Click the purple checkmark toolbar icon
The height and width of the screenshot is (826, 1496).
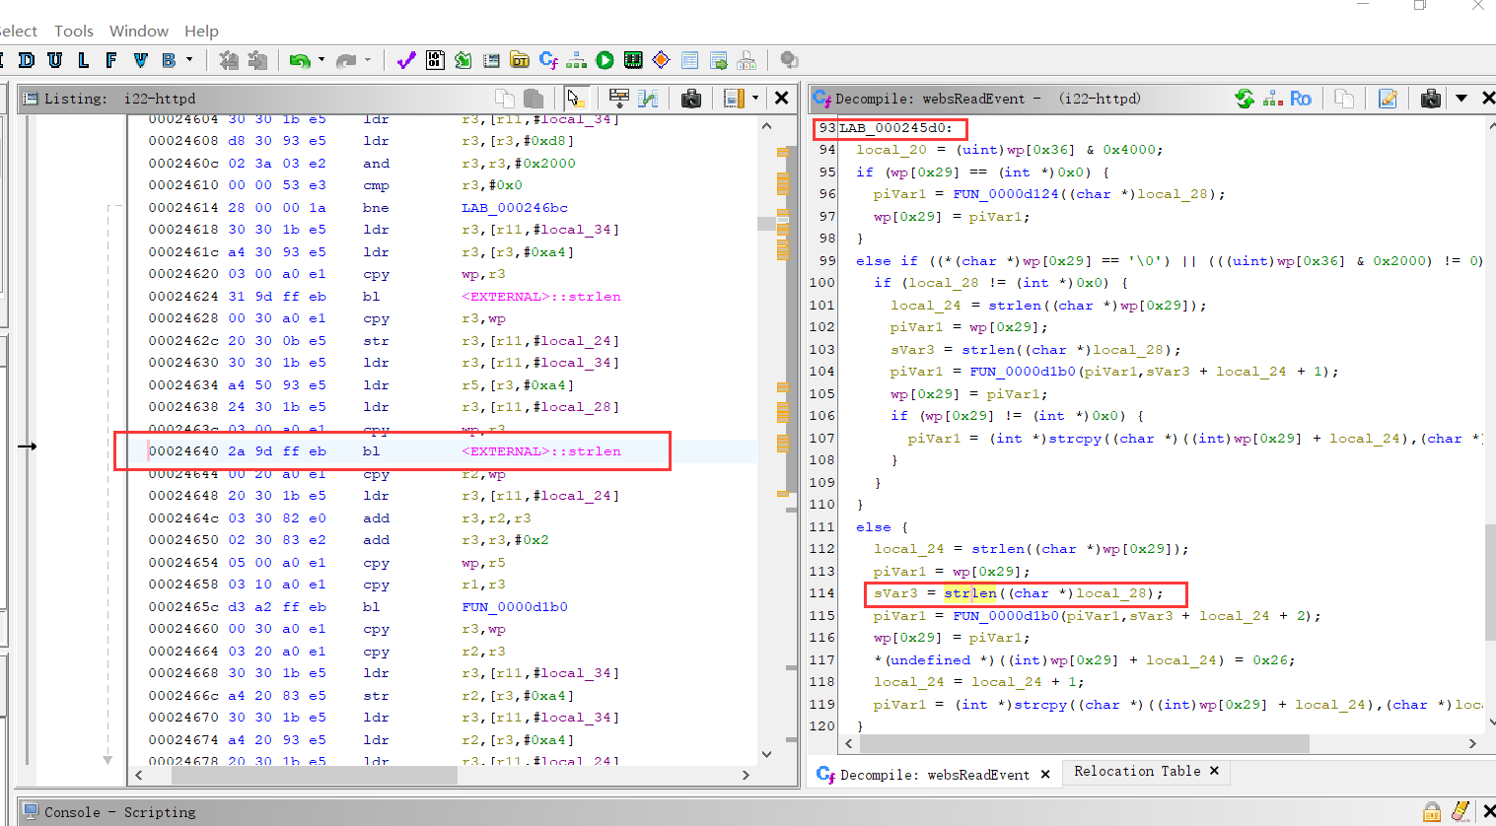[x=406, y=60]
